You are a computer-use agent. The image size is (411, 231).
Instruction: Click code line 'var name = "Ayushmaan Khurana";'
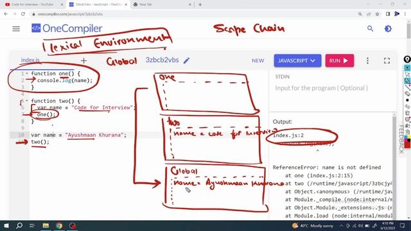click(78, 135)
